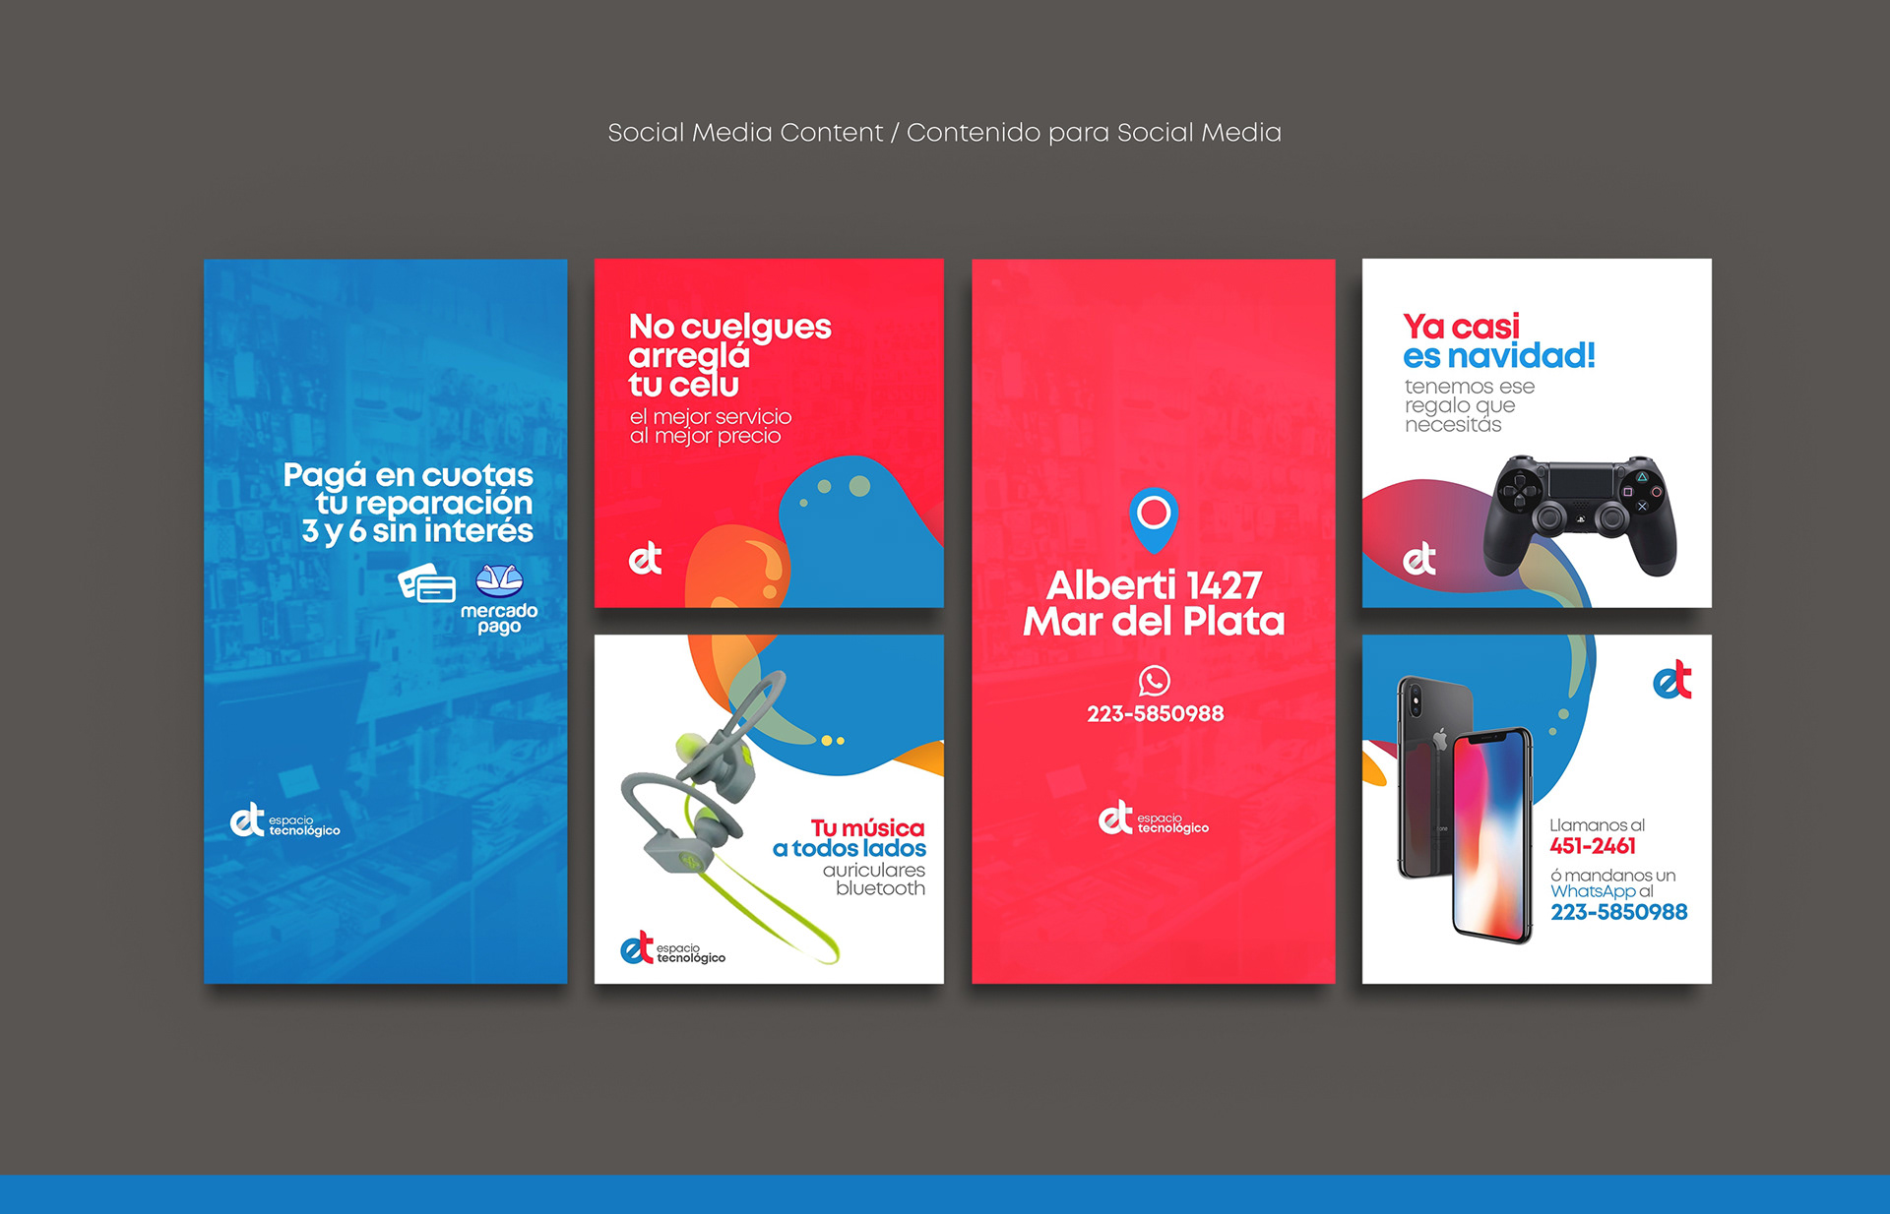Click the phone number under the WhatsApp icon
1890x1214 pixels.
(1156, 713)
